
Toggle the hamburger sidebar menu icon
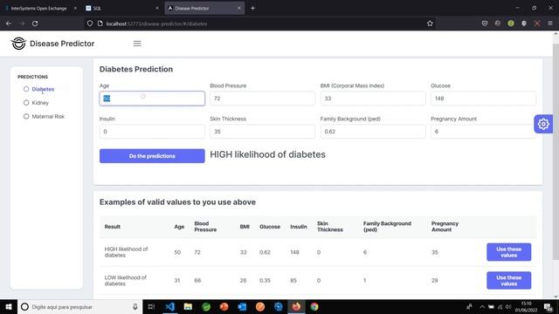point(137,44)
